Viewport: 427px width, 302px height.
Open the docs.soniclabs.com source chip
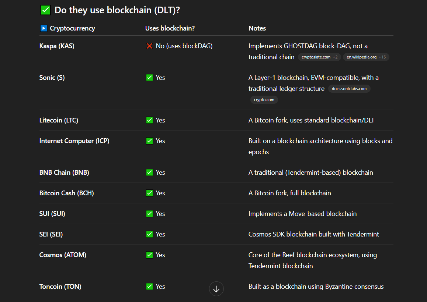(349, 89)
